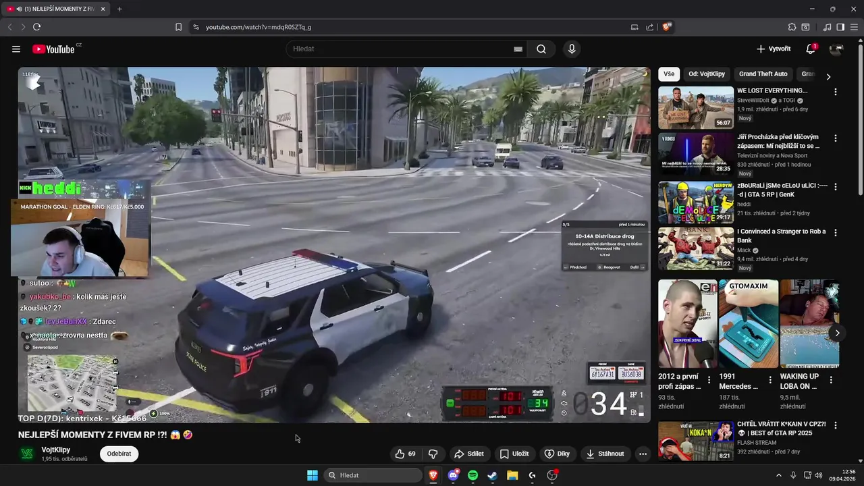The height and width of the screenshot is (486, 864).
Task: Open more actions under the video
Action: coord(643,454)
